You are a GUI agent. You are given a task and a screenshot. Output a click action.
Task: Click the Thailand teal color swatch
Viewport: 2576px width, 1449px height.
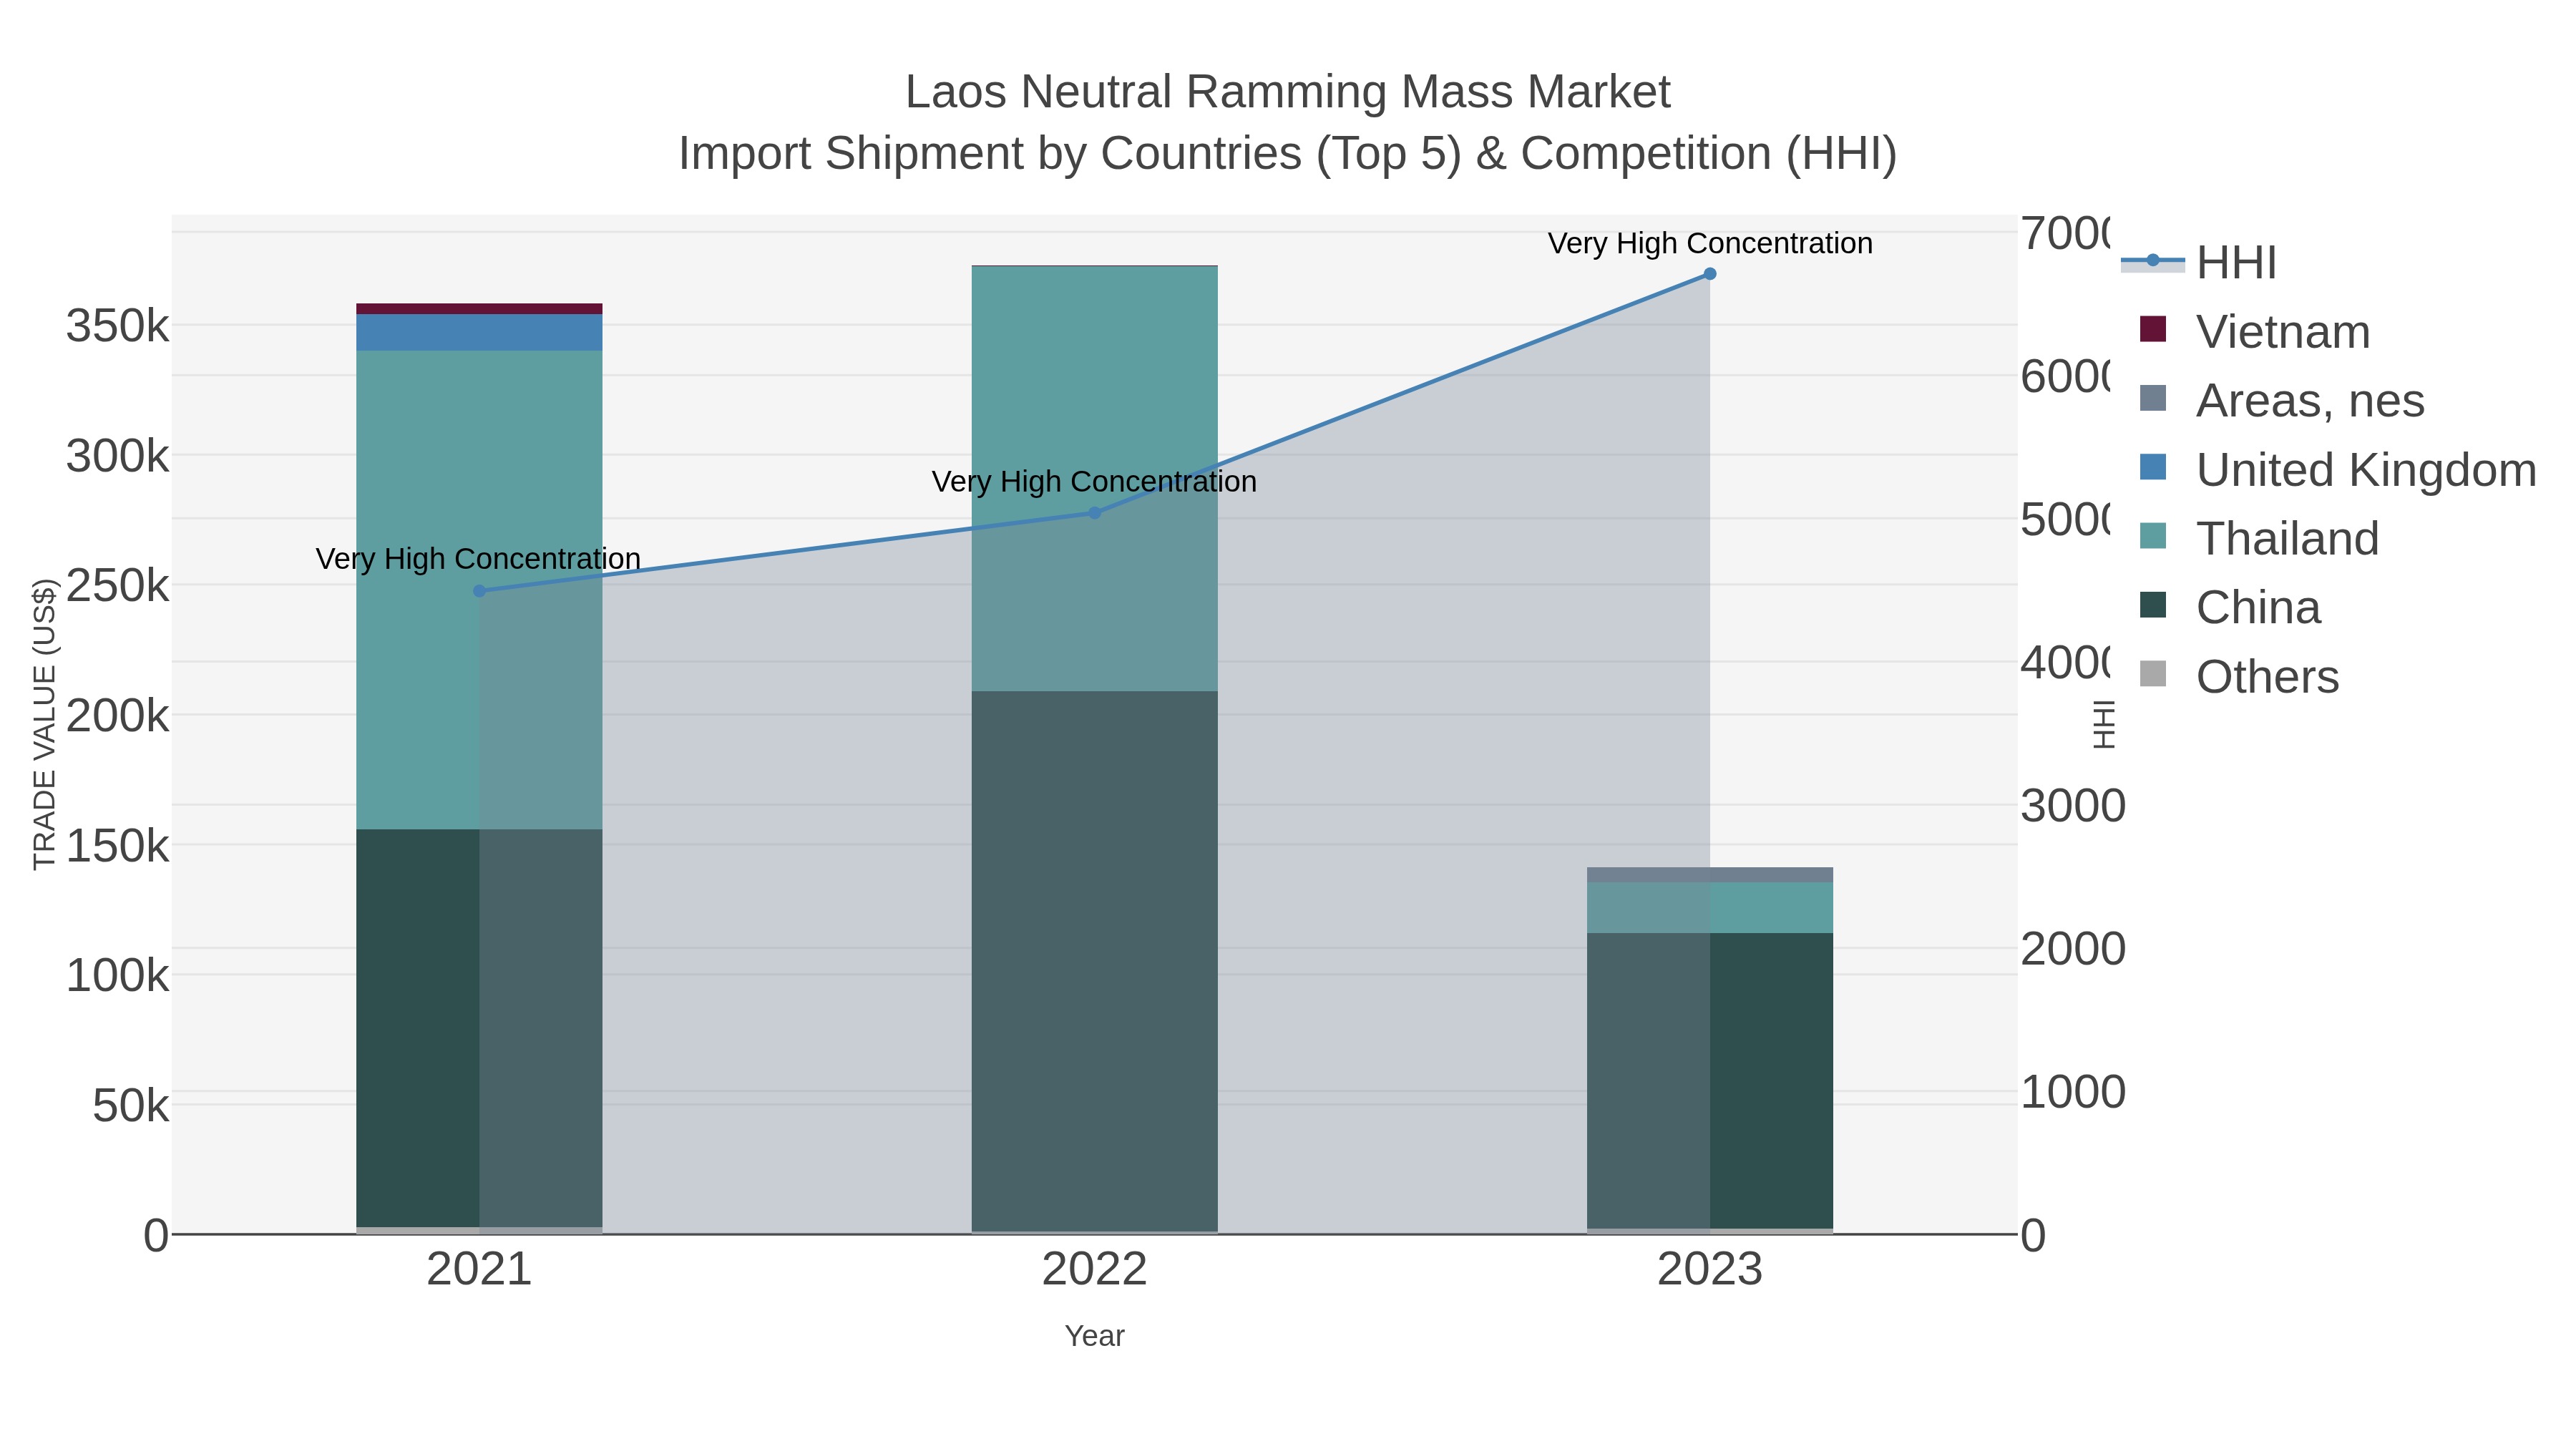tap(2153, 536)
